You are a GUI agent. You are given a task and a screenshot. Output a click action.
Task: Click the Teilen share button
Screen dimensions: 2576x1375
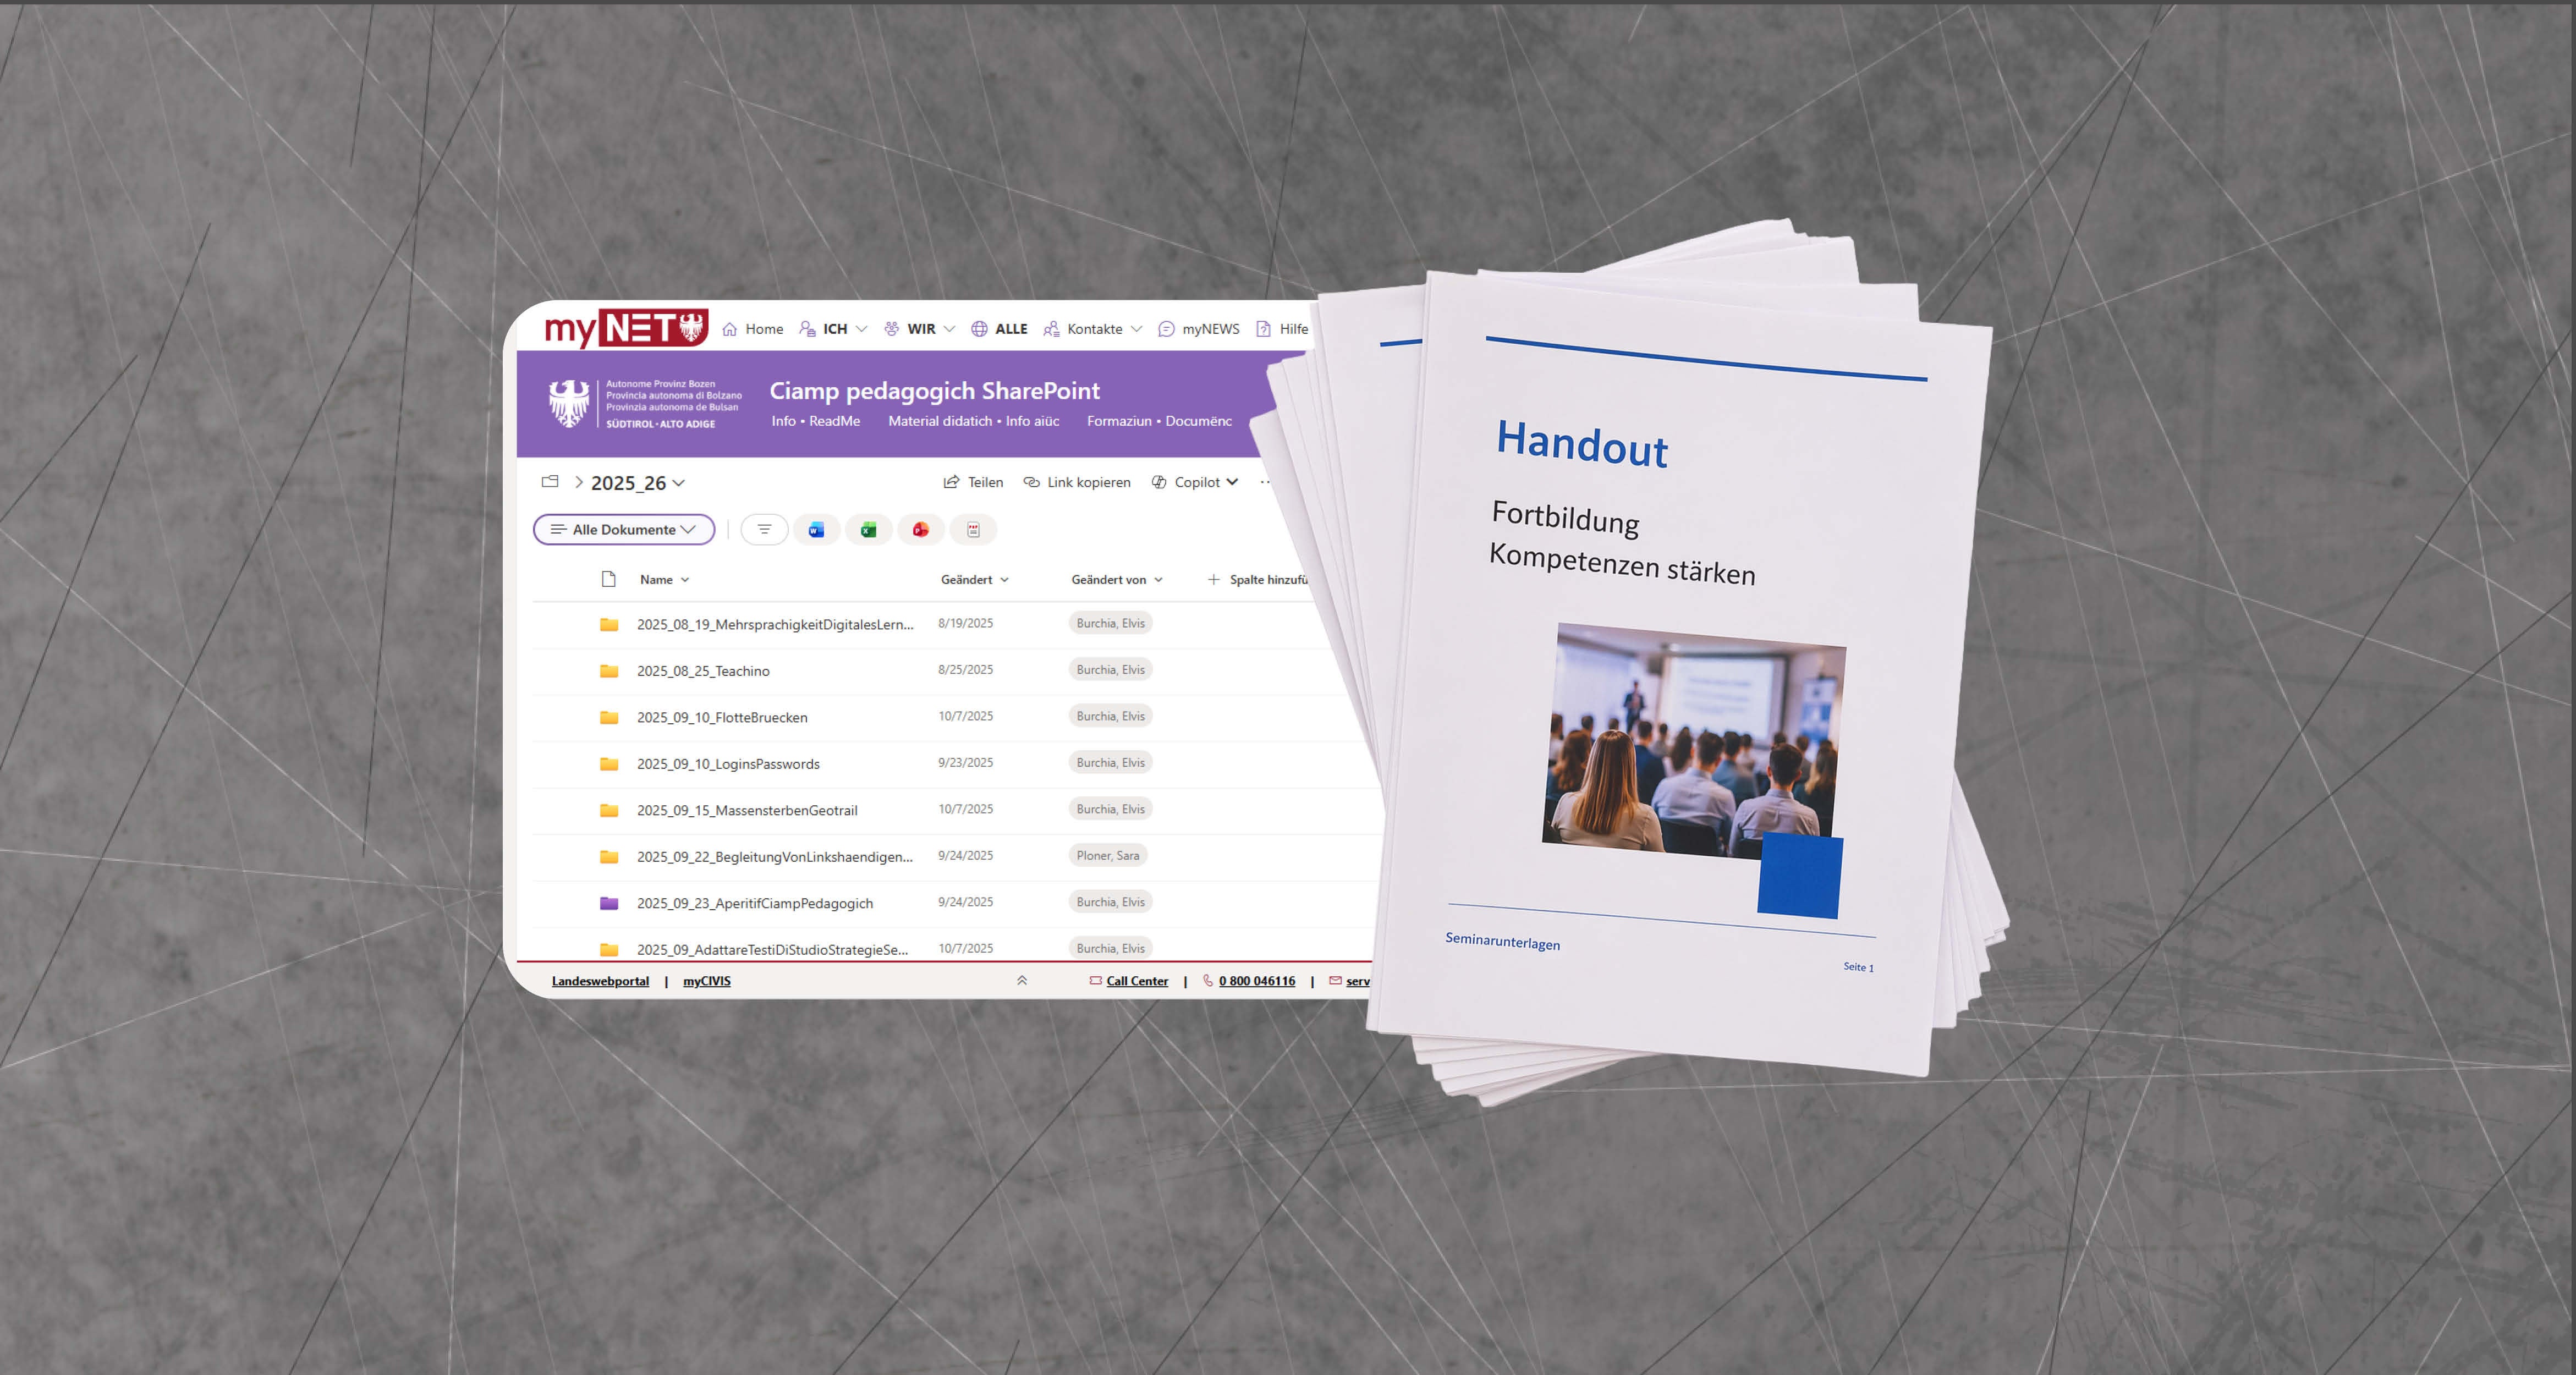973,482
